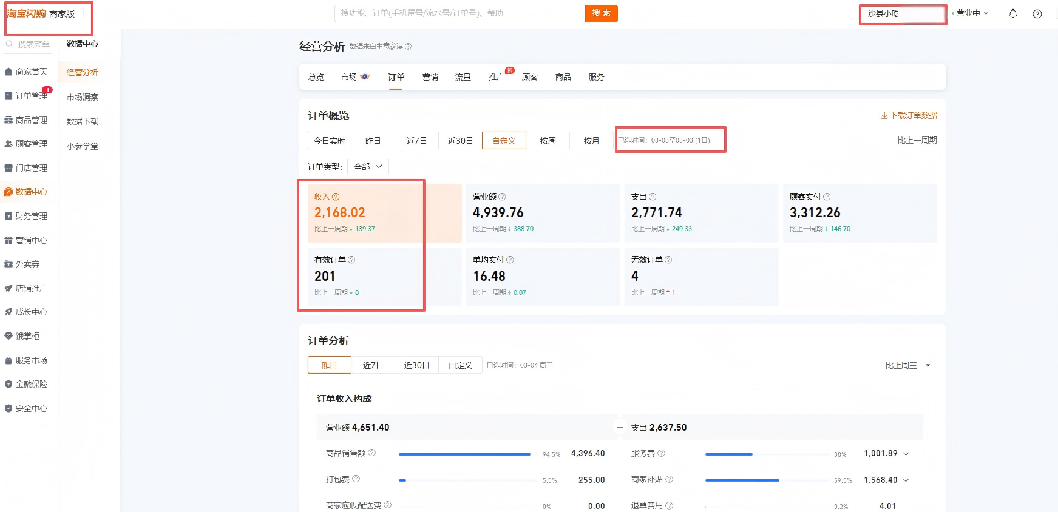Image resolution: width=1058 pixels, height=512 pixels.
Task: Expand the 营业中 status dropdown
Action: pyautogui.click(x=972, y=13)
